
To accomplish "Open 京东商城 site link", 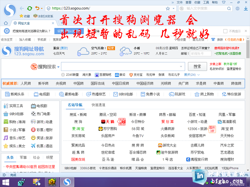I will click(x=78, y=136).
